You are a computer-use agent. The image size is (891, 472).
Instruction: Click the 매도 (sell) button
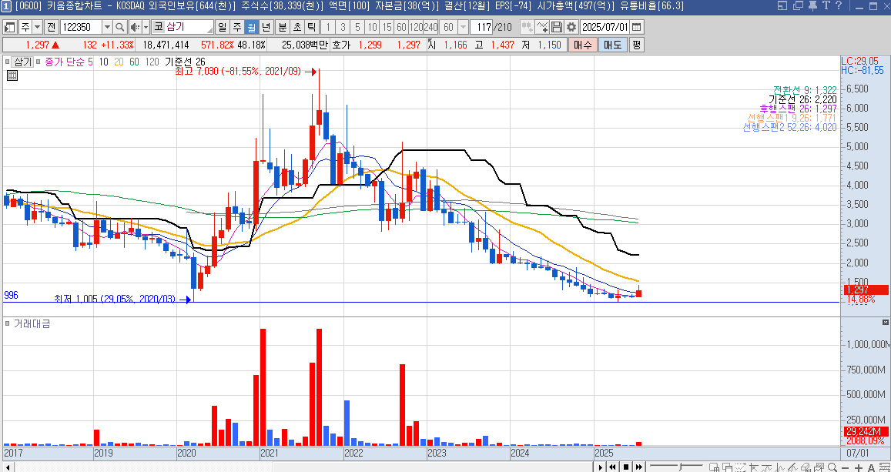612,45
